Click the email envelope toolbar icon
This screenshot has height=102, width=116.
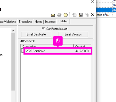pos(53,15)
